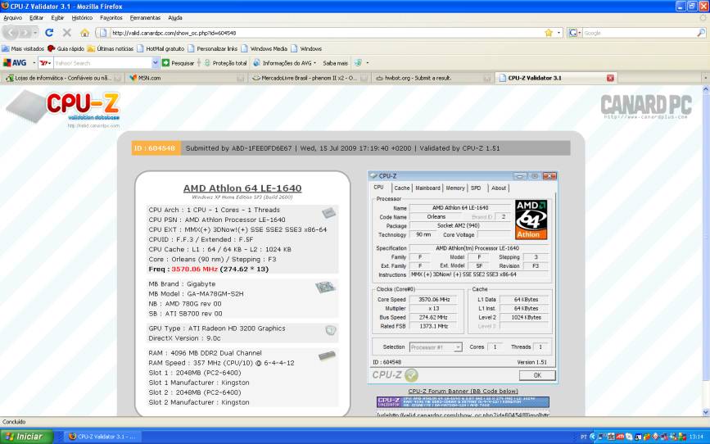Click the taskbar clock showing 13:14
Image resolution: width=710 pixels, height=444 pixels.
(696, 437)
